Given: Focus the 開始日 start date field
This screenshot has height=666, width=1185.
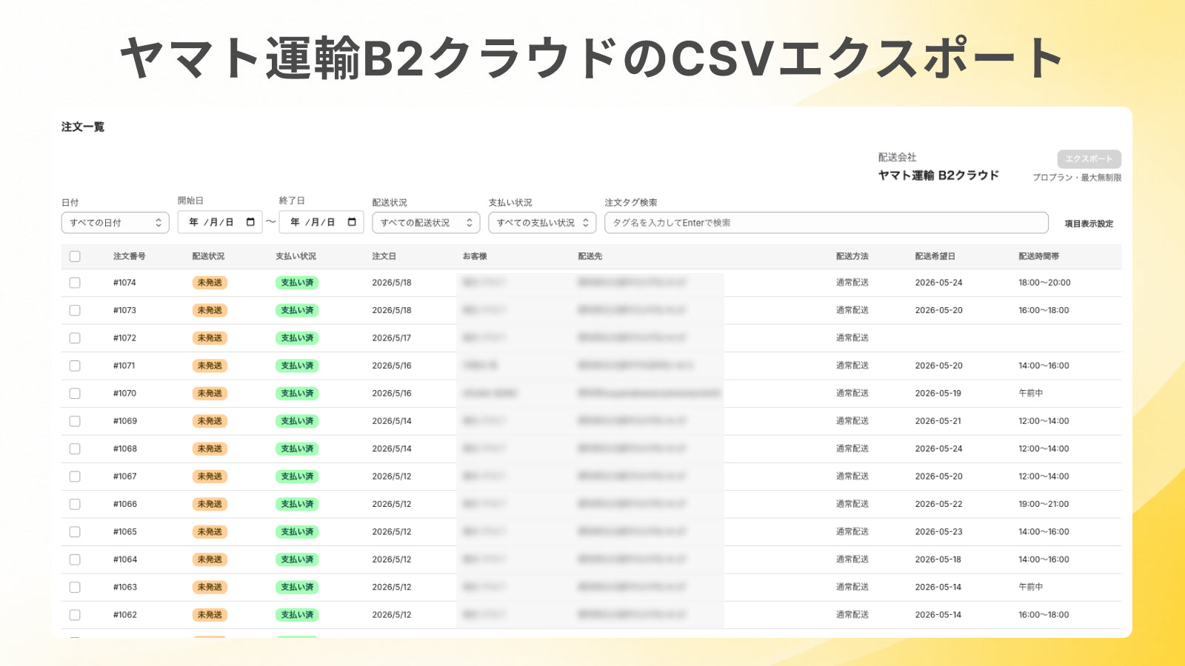Looking at the screenshot, I should pos(220,222).
